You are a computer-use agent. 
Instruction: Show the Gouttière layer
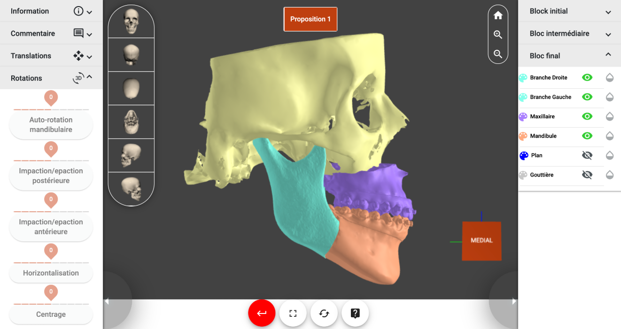point(587,175)
